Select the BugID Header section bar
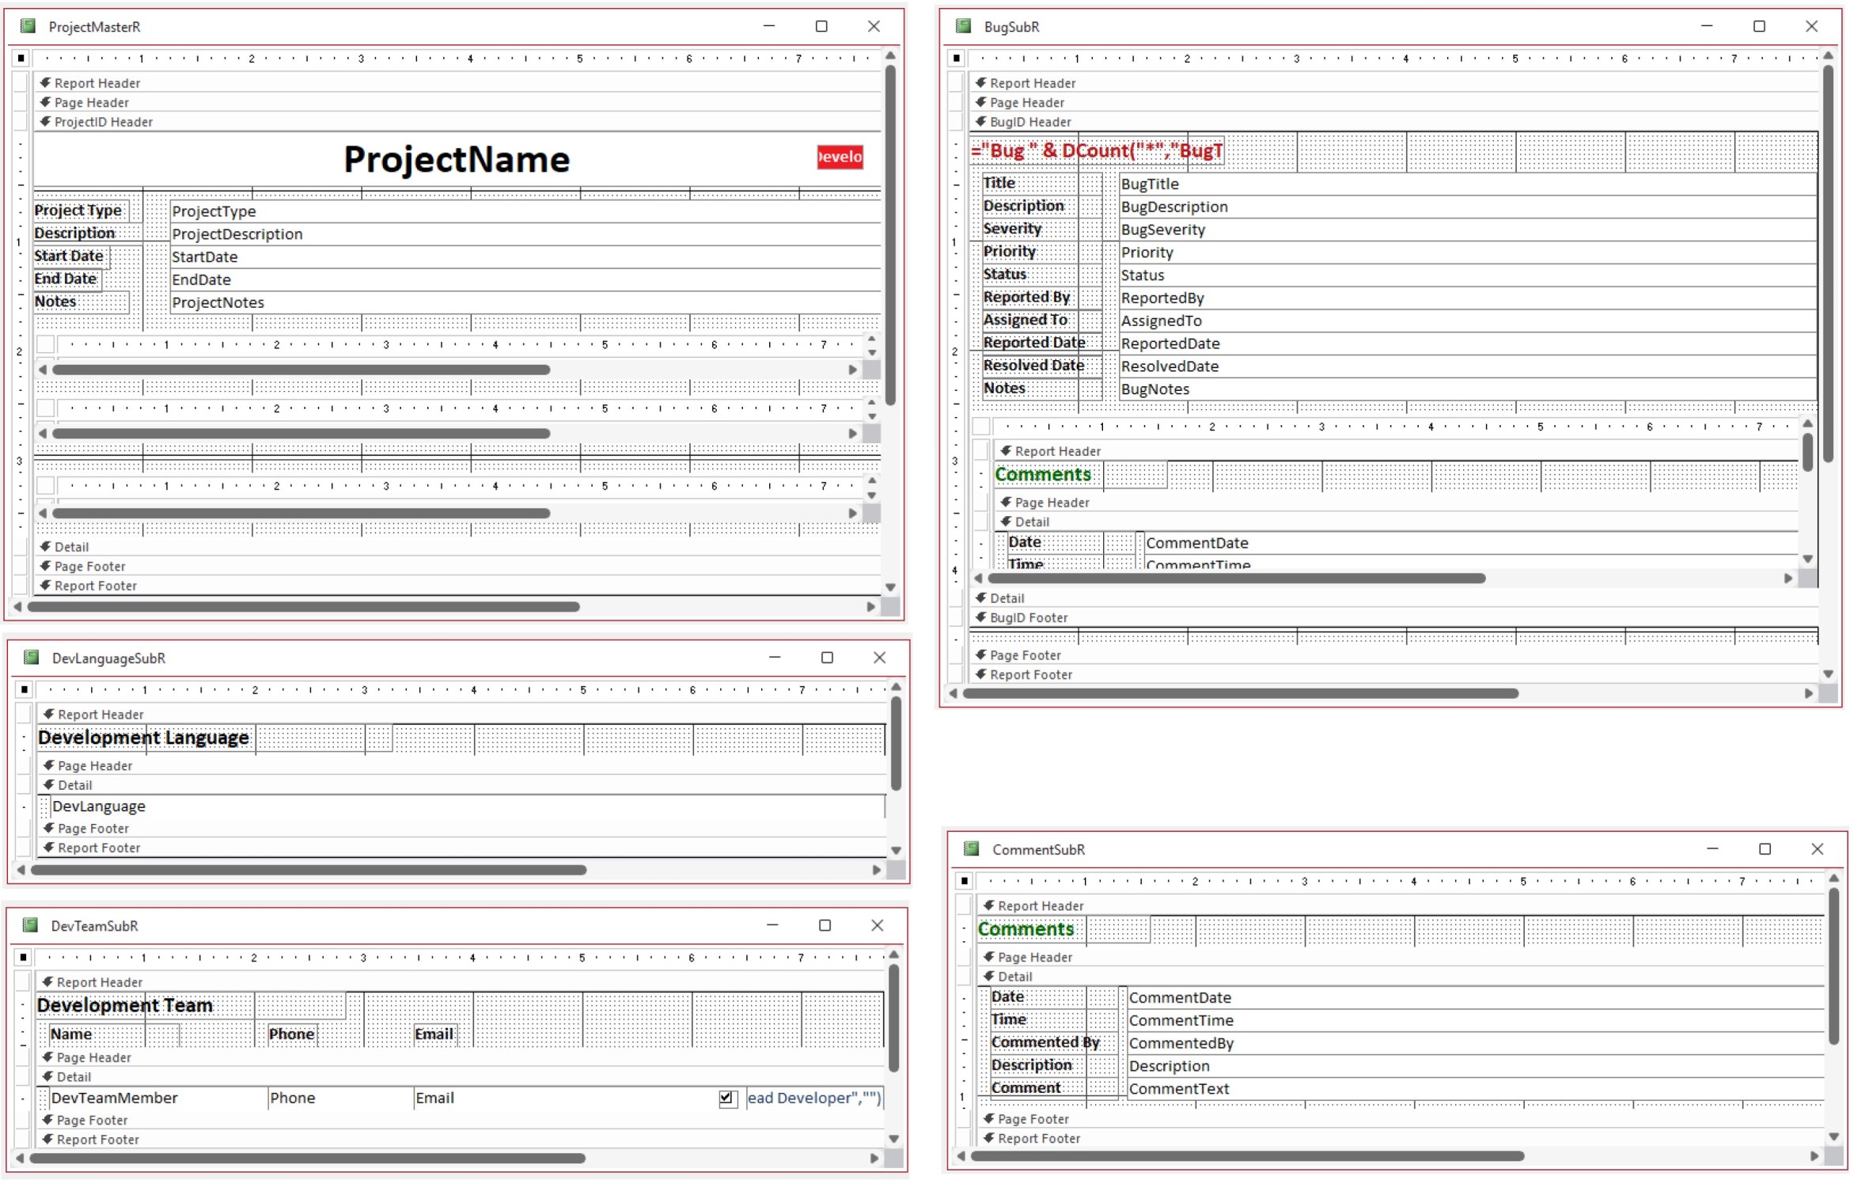This screenshot has height=1184, width=1854. [1393, 122]
